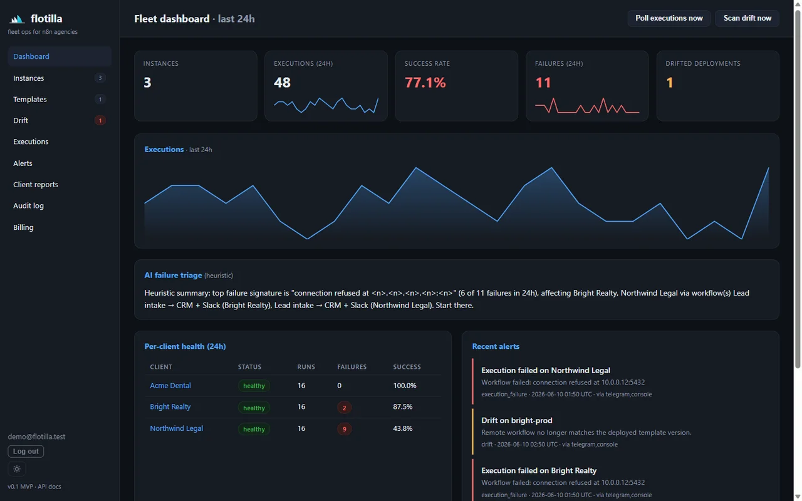Click the Instances count badge
The width and height of the screenshot is (802, 501).
pos(100,78)
